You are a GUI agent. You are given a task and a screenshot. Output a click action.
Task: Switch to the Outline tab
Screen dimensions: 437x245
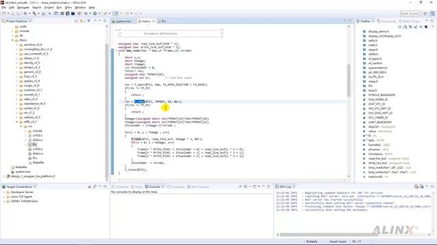pyautogui.click(x=365, y=21)
